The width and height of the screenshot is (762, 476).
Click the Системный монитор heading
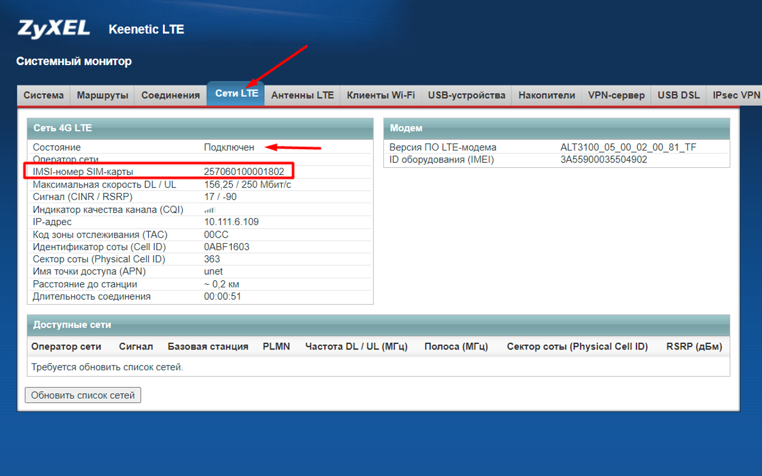(73, 61)
